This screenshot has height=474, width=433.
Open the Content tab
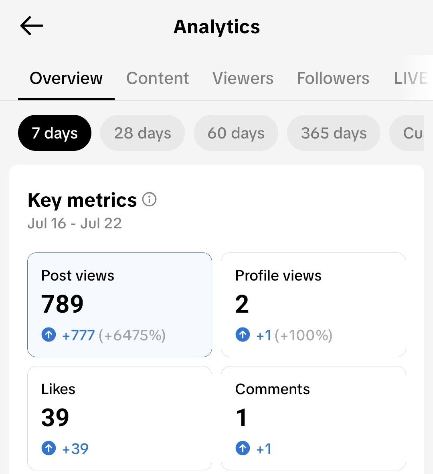tap(157, 78)
